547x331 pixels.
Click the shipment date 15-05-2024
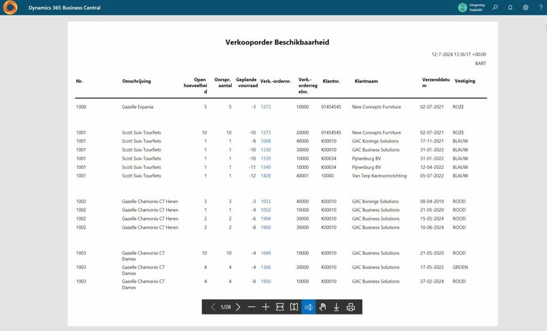pos(432,219)
